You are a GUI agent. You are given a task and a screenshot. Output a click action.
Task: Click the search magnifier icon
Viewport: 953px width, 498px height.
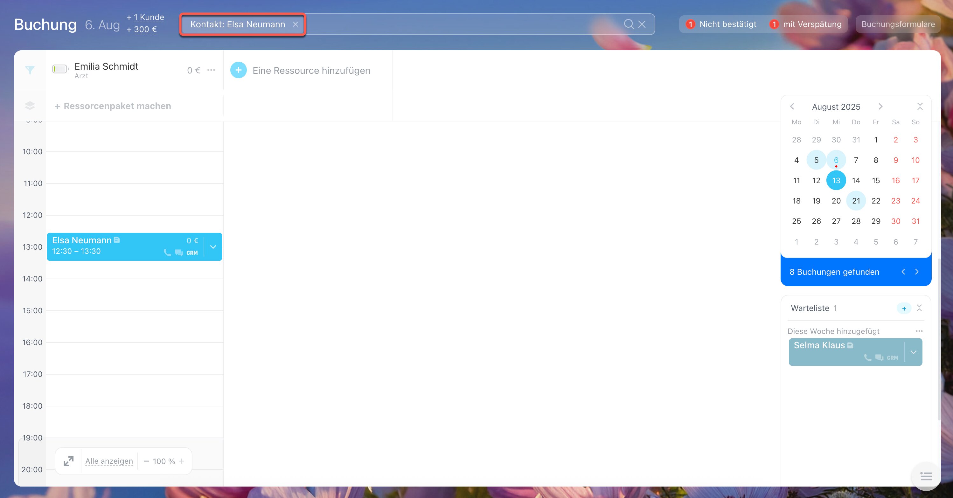[x=629, y=24]
